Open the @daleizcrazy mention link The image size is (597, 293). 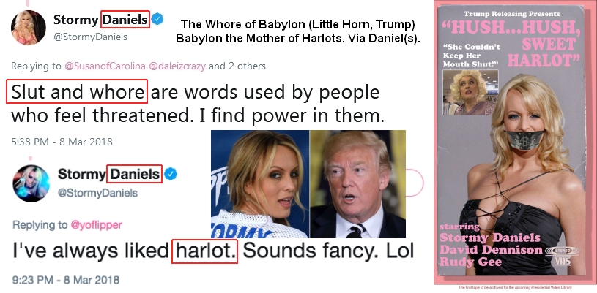(177, 66)
